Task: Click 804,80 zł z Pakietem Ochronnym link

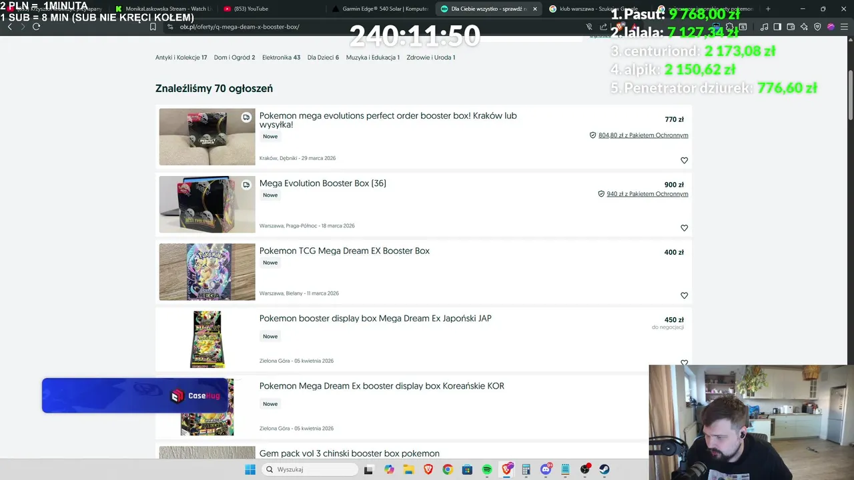Action: [643, 135]
